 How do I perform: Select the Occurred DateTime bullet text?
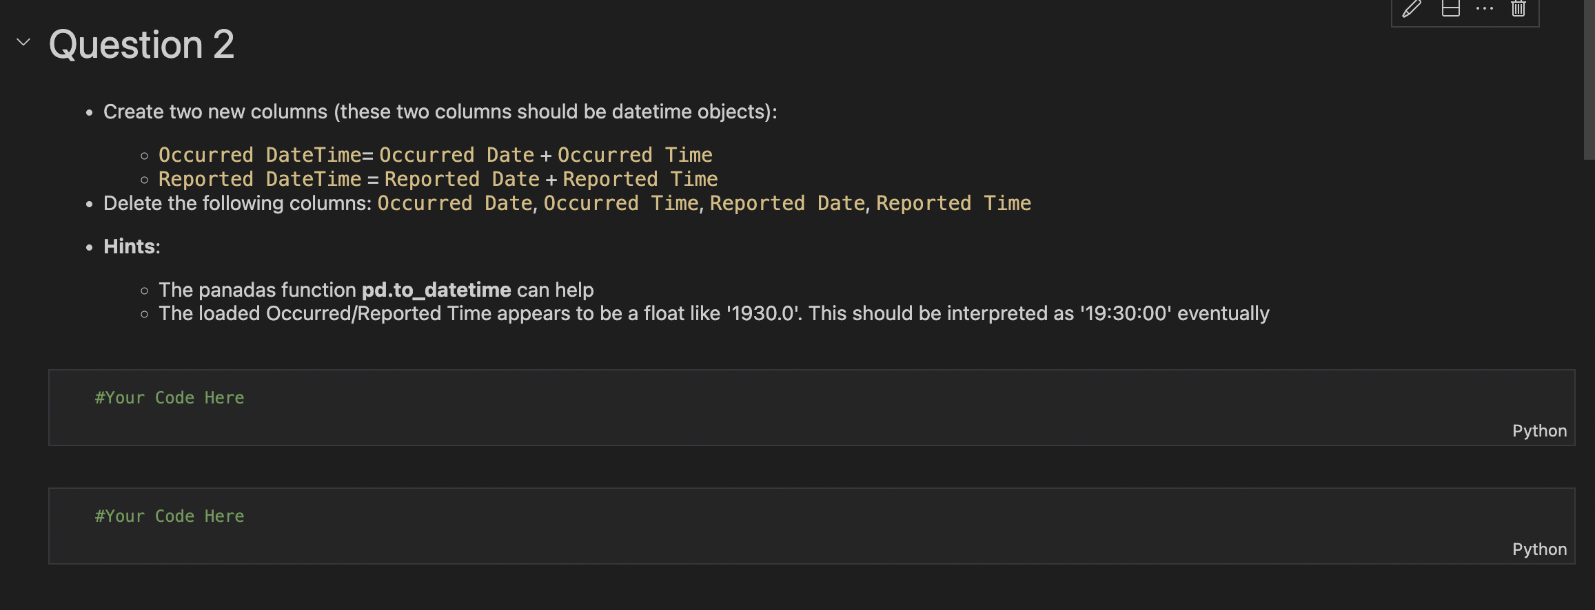434,154
